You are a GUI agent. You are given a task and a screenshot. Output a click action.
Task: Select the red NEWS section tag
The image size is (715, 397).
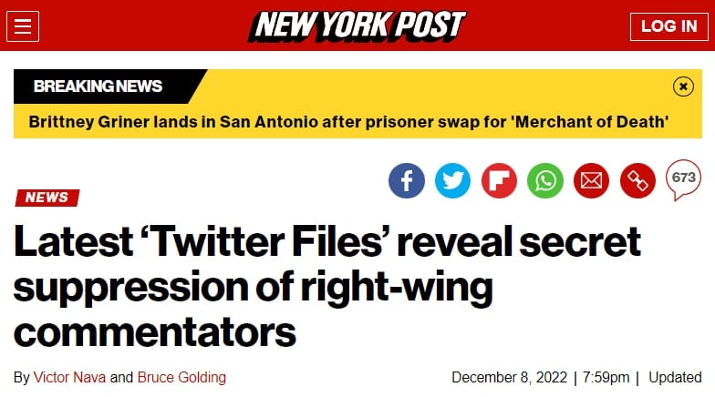pyautogui.click(x=47, y=198)
